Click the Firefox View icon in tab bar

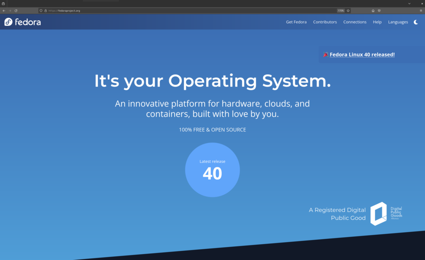(x=3, y=3)
